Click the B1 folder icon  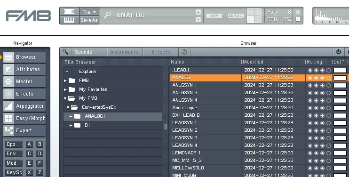77,125
